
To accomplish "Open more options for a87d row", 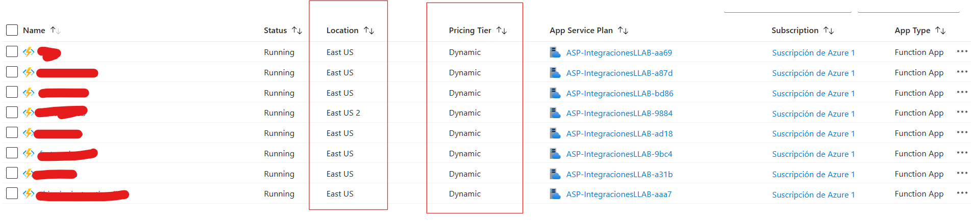I will tap(962, 72).
